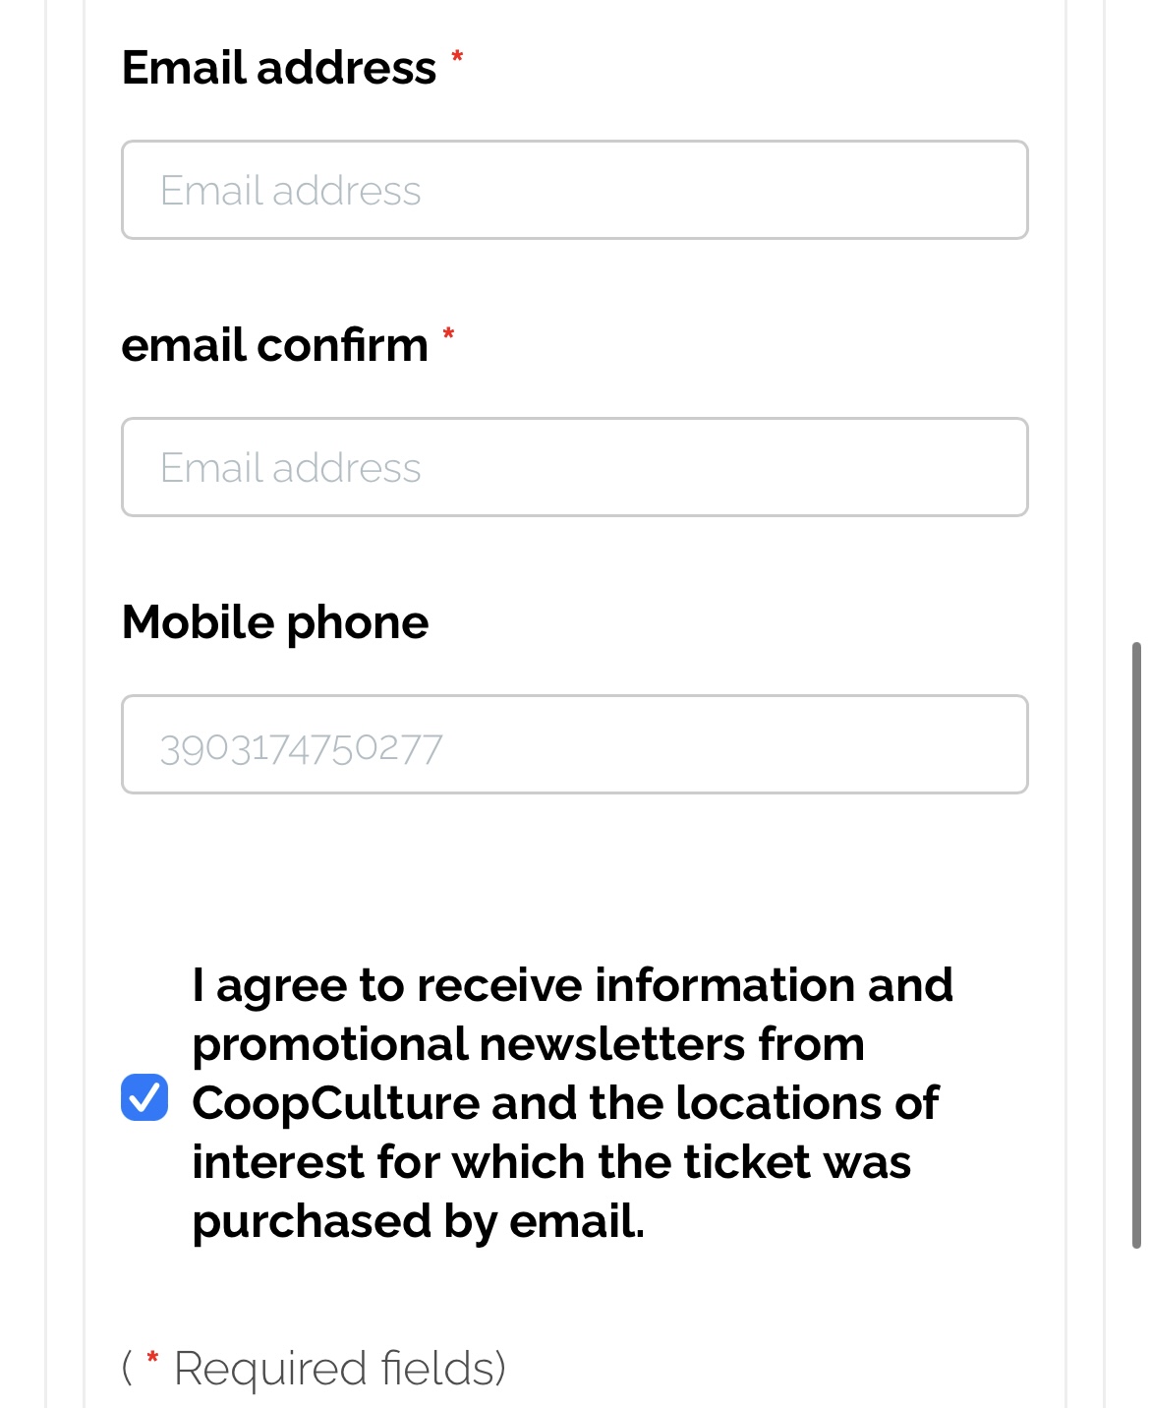Click the word 'promotional' in consent text
Screen dimensions: 1150x1408
click(330, 1044)
